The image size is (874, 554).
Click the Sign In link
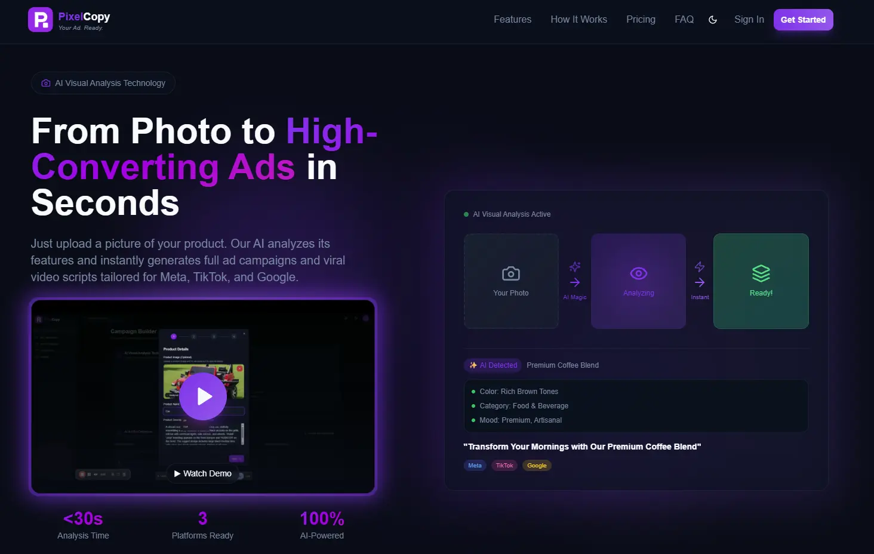point(749,20)
